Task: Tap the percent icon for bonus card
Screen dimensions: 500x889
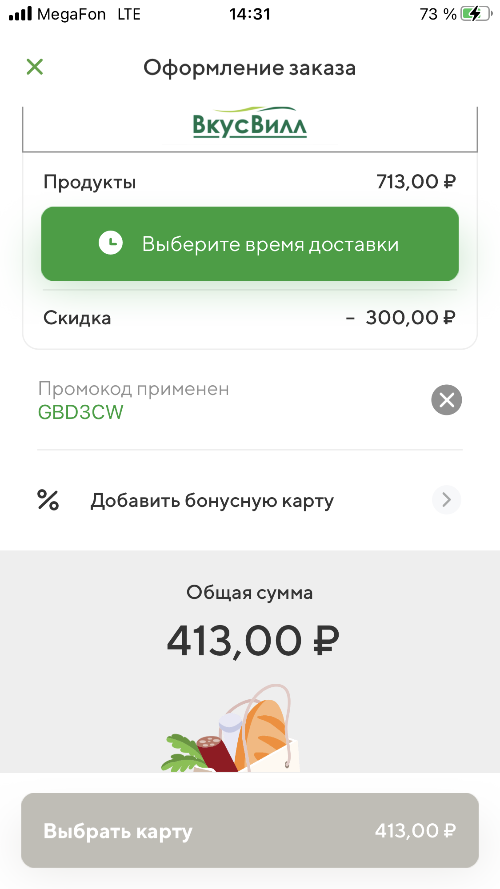Action: point(48,500)
